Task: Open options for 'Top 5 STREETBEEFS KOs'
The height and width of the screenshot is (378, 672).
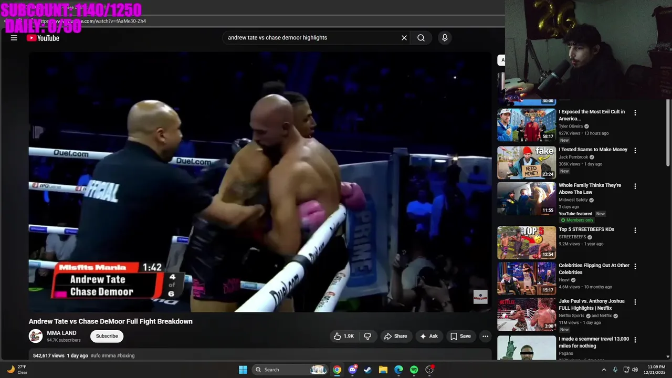Action: click(635, 230)
